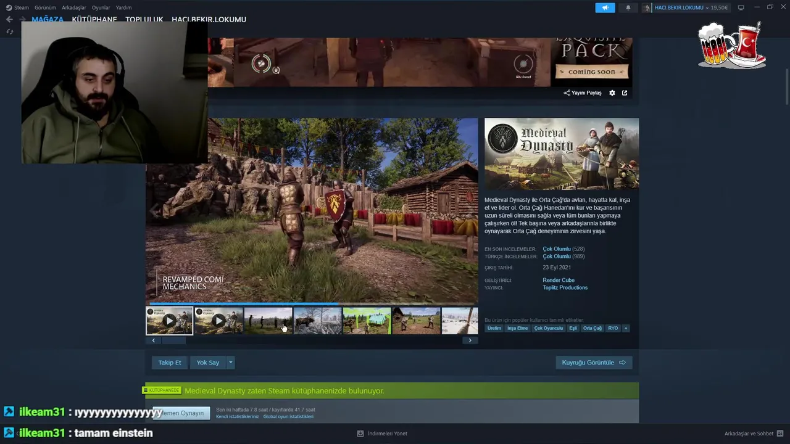Open the Yardım menu
Viewport: 790px width, 444px height.
coord(123,7)
